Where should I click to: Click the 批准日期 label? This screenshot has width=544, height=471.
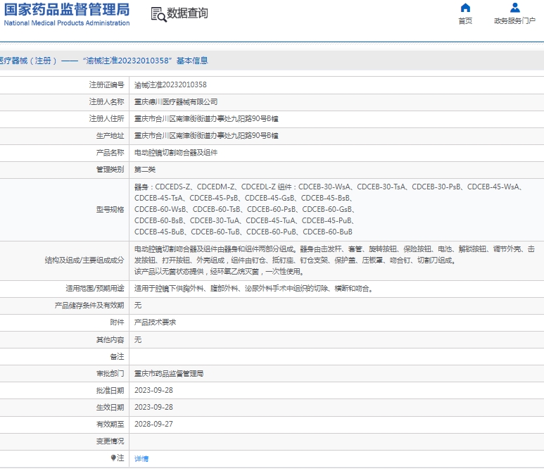tap(110, 391)
